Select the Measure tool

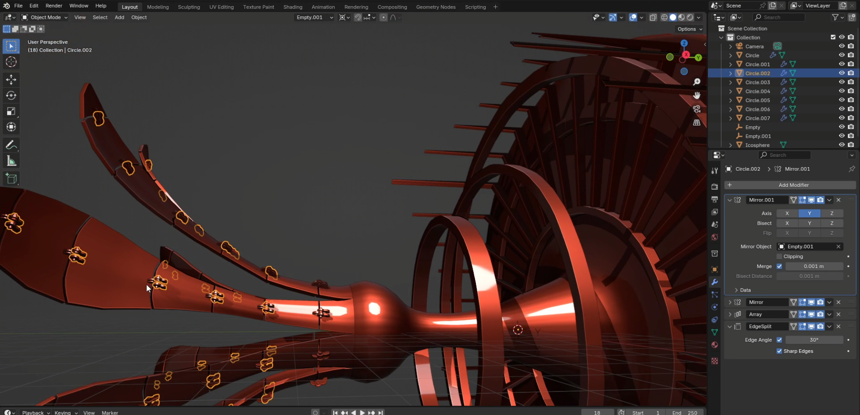(11, 161)
